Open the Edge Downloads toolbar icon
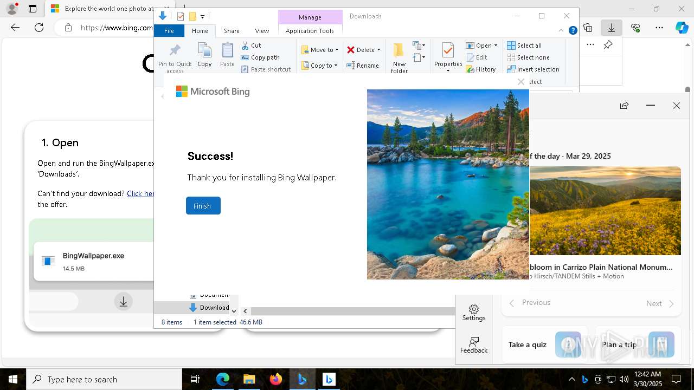694x390 pixels. tap(612, 28)
